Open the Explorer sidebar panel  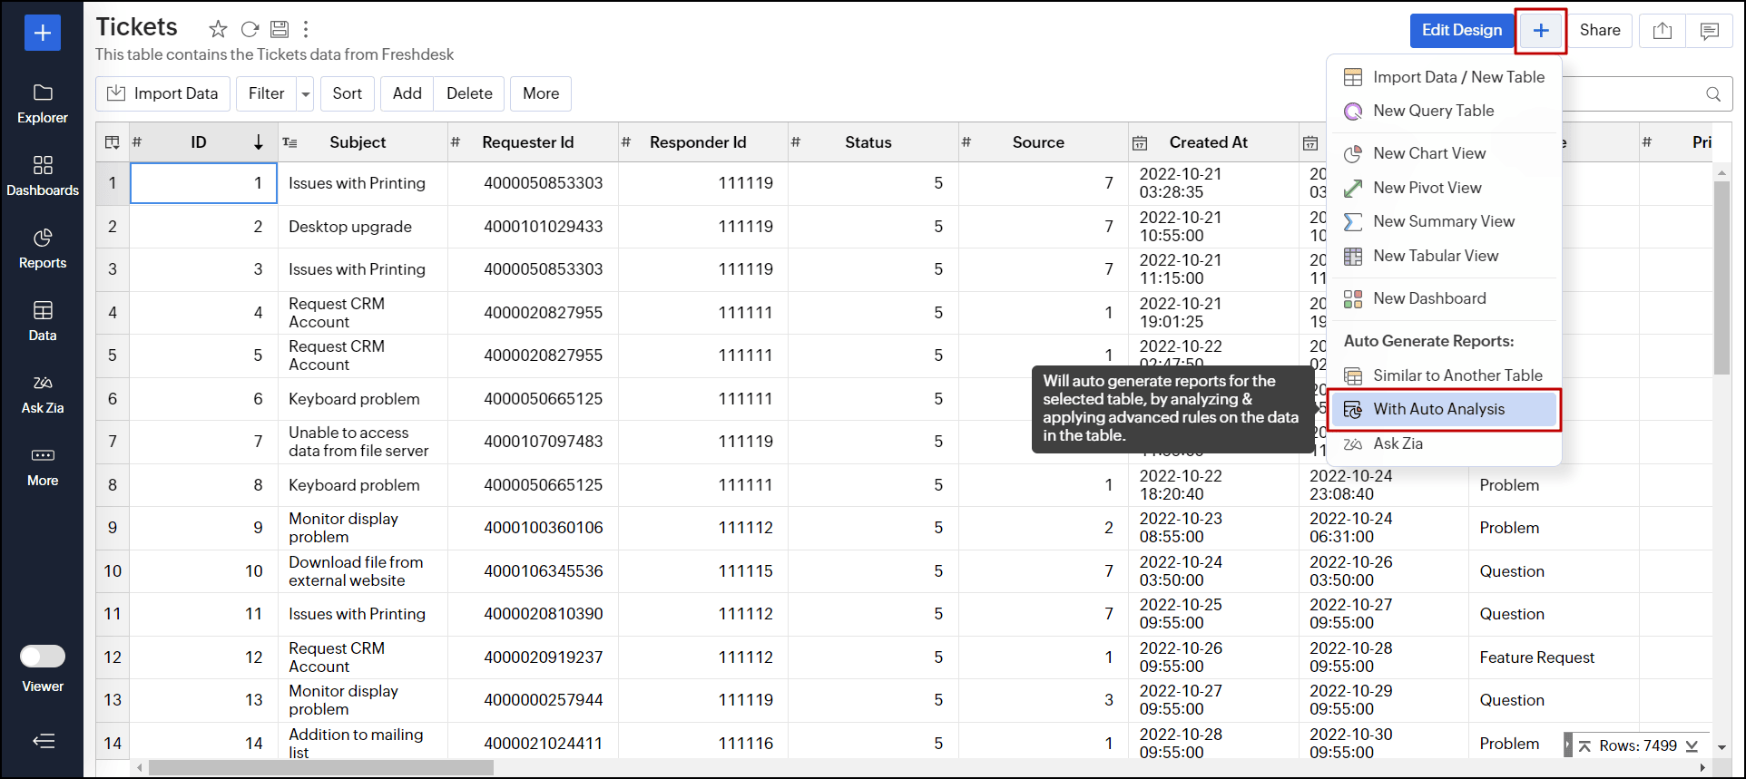pyautogui.click(x=43, y=103)
